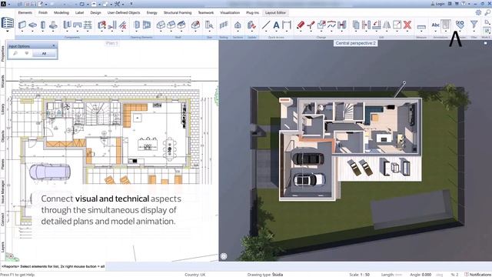Select the Dimension line tool
This screenshot has width=492, height=277.
[x=287, y=25]
